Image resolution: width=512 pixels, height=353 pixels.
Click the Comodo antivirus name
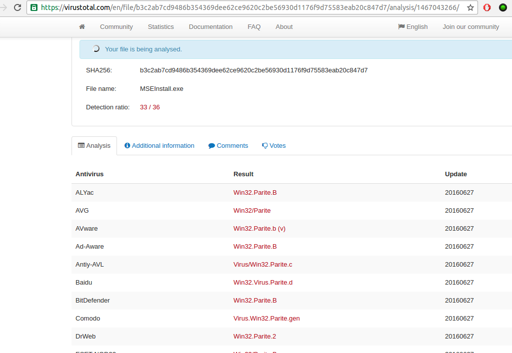point(87,318)
